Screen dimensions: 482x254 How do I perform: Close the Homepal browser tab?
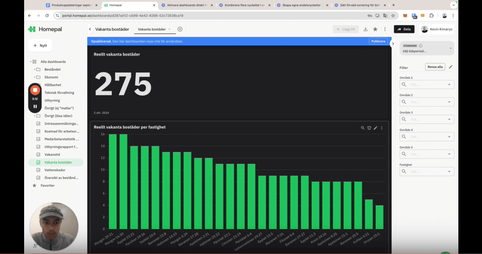point(154,5)
